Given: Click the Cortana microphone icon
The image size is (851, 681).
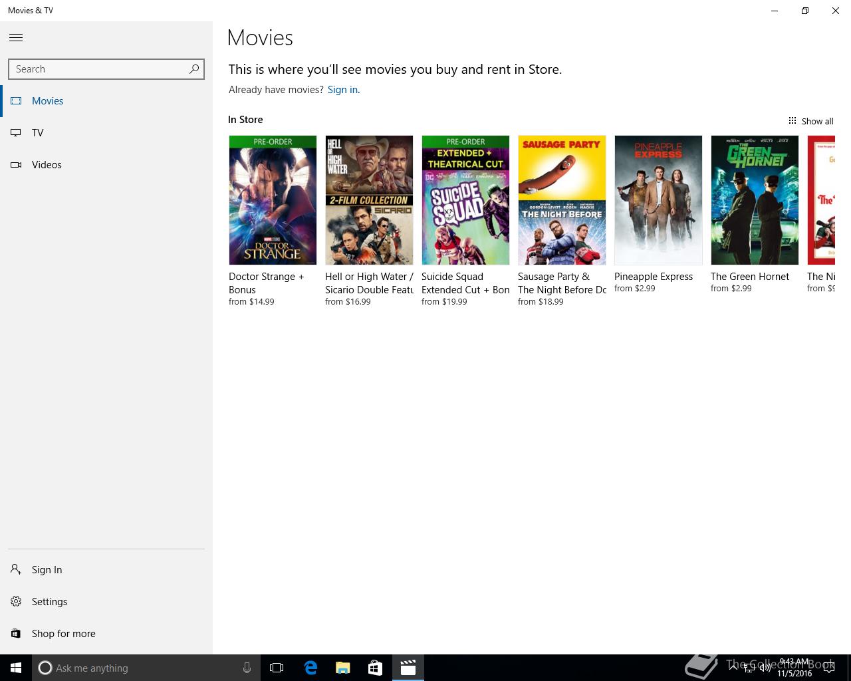Looking at the screenshot, I should [x=247, y=668].
